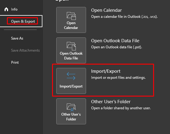Click the 'Import/Export' heading text
170x134 pixels.
point(106,71)
